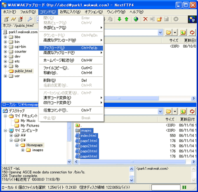The height and width of the screenshot is (192, 198).
Task: Expand the usr folder node
Action: [5, 76]
